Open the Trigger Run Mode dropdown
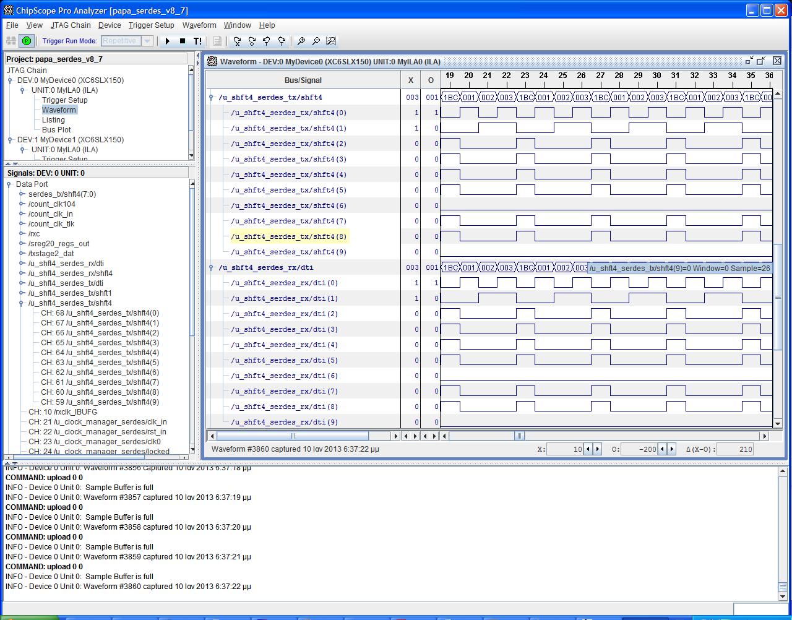Viewport: 792px width, 620px height. (x=147, y=41)
